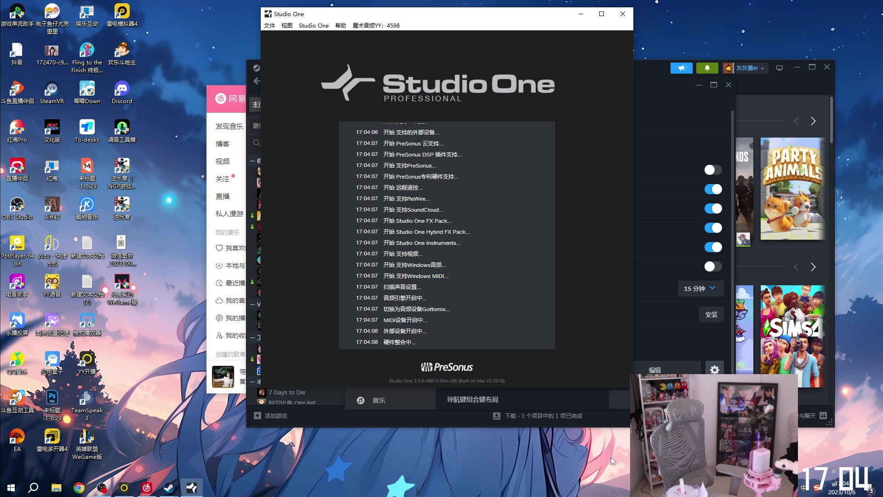Open the 视图 menu in Studio One

point(287,25)
